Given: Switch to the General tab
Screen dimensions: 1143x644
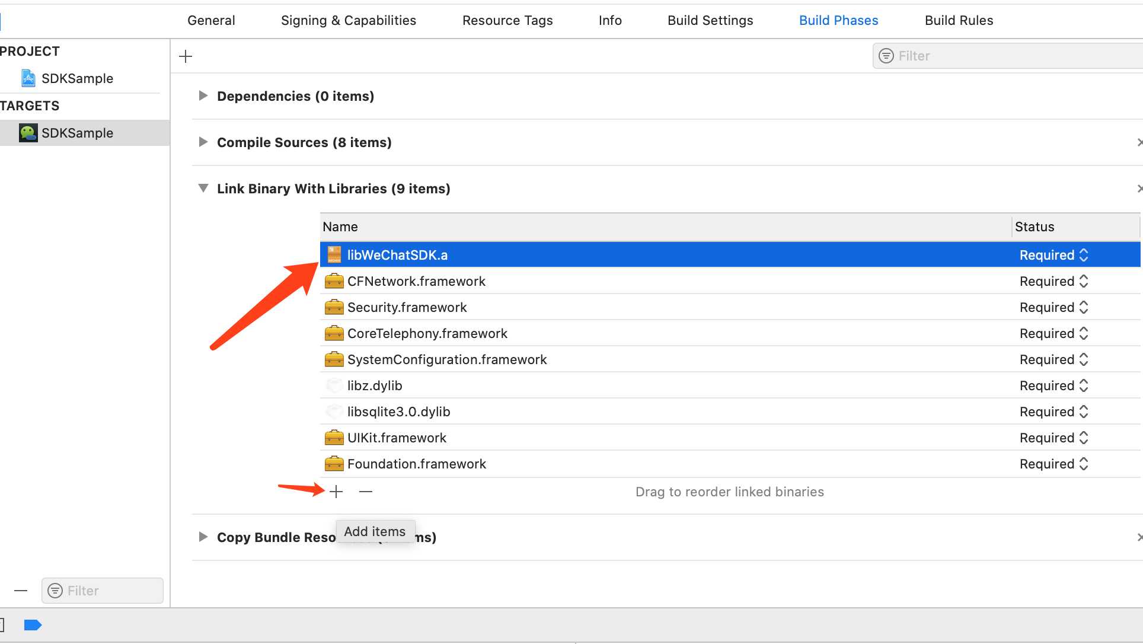Looking at the screenshot, I should 213,20.
